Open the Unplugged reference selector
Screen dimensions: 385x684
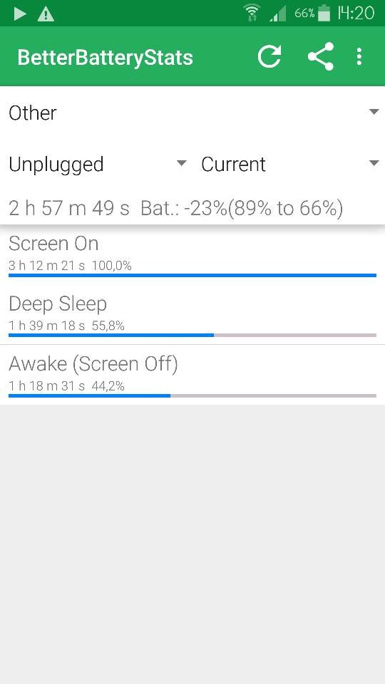[98, 164]
